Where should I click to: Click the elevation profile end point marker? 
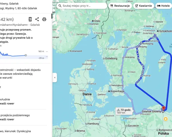pos(26,55)
